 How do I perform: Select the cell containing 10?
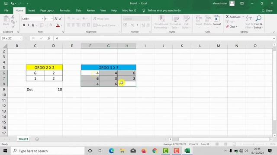click(53, 90)
